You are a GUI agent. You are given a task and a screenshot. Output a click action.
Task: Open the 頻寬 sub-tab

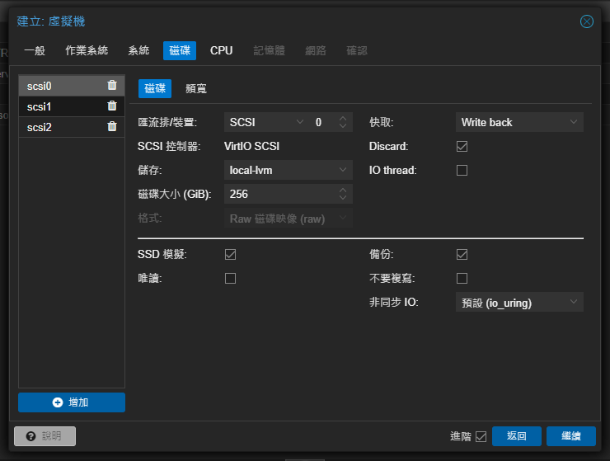point(196,89)
